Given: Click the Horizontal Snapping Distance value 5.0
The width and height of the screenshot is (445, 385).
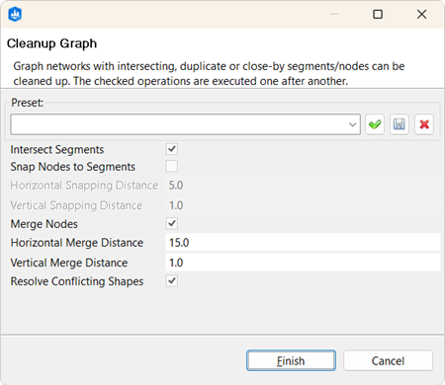Looking at the screenshot, I should pos(176,186).
